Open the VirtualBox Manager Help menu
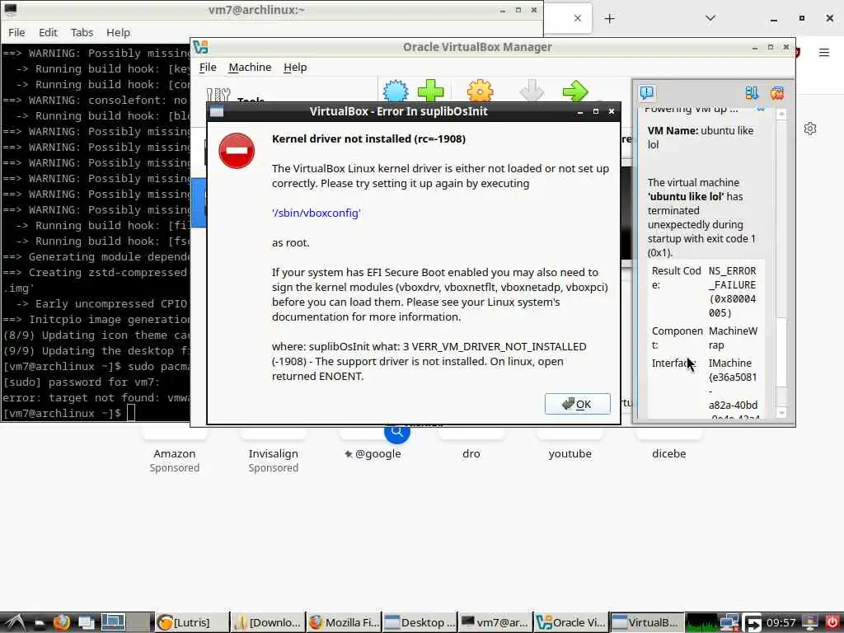This screenshot has height=633, width=844. 295,68
